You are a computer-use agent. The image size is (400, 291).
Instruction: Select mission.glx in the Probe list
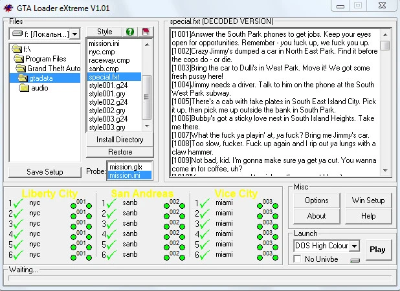[129, 167]
